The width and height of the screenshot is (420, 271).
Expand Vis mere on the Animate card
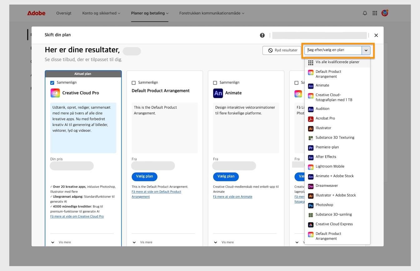pos(224,242)
